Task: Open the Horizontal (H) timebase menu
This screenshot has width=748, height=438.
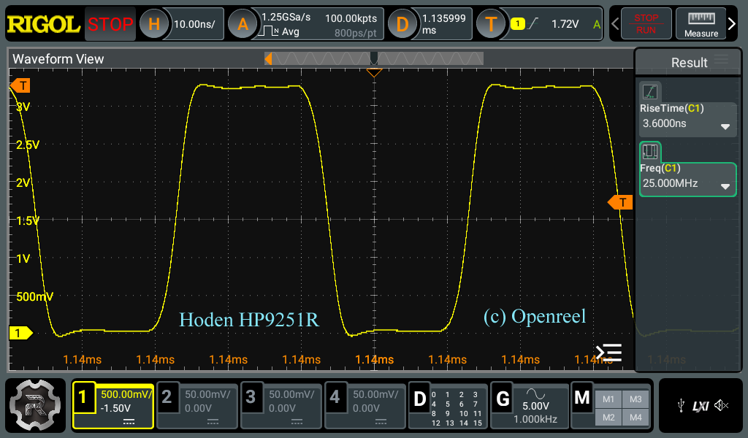Action: click(x=153, y=24)
